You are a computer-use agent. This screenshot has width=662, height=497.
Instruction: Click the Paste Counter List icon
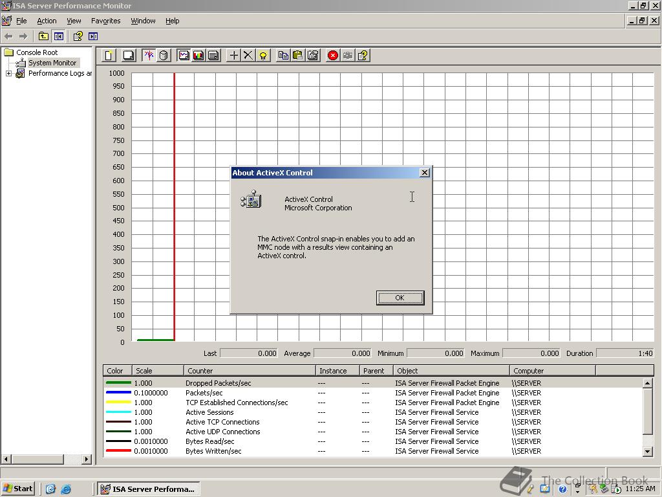click(298, 56)
